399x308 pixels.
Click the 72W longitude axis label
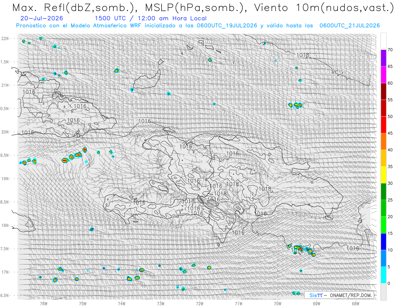coord(199,303)
